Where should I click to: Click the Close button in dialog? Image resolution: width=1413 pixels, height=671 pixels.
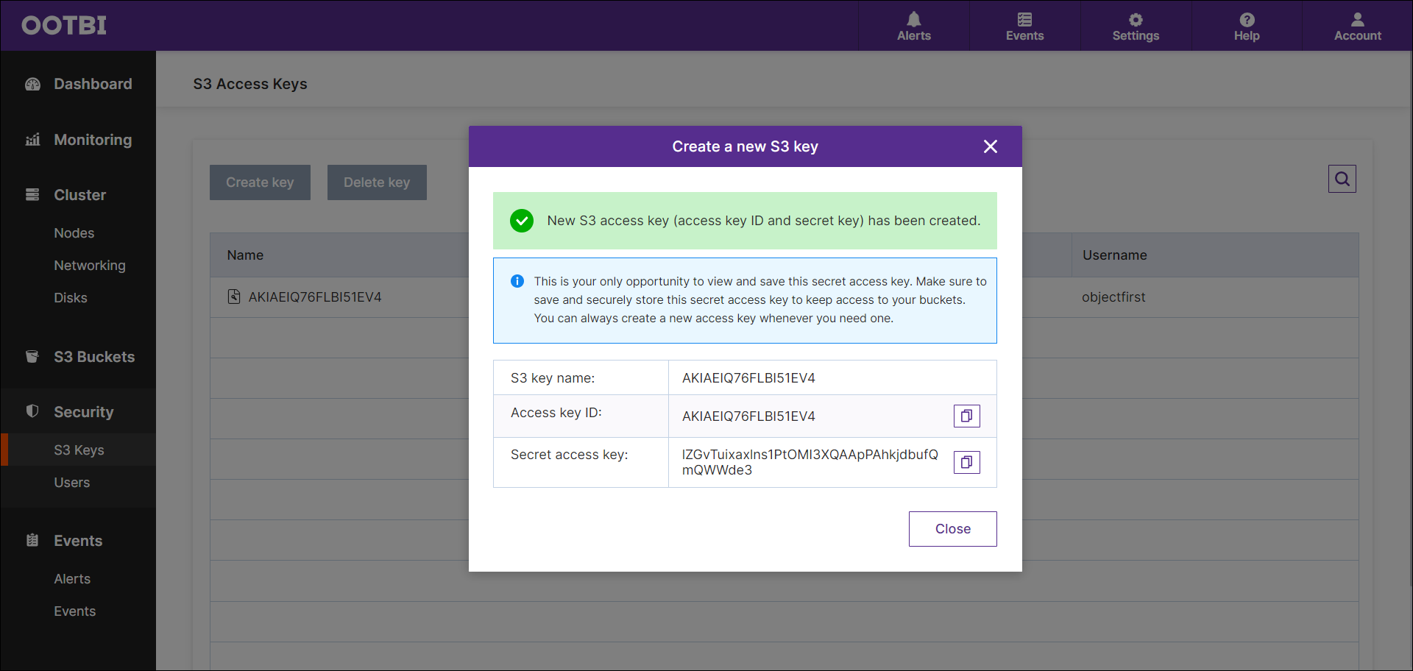tap(952, 529)
